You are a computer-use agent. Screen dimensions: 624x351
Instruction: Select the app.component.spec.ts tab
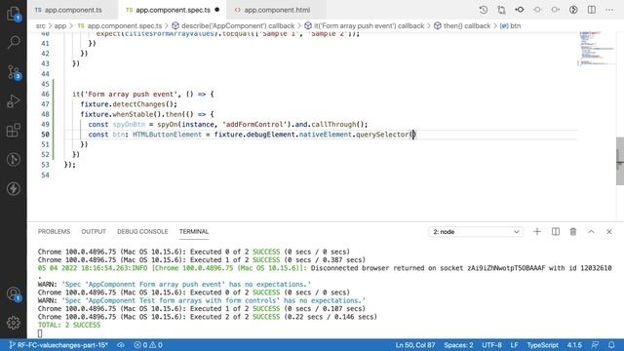[x=173, y=10]
